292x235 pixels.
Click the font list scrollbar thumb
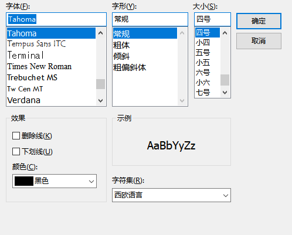(x=101, y=84)
